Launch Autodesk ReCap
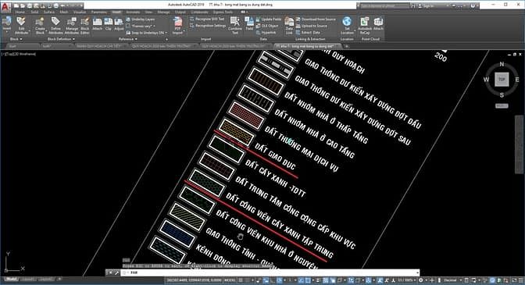The height and width of the screenshot is (285, 525). [x=365, y=26]
